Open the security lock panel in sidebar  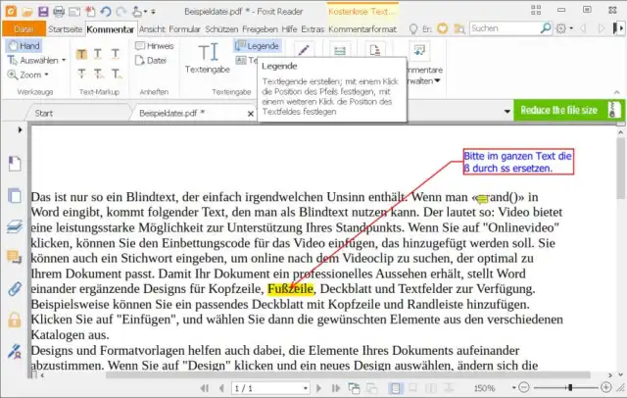[15, 320]
